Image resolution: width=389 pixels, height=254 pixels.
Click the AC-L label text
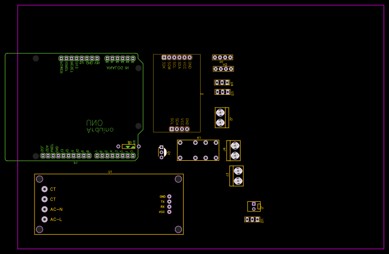[x=56, y=219]
